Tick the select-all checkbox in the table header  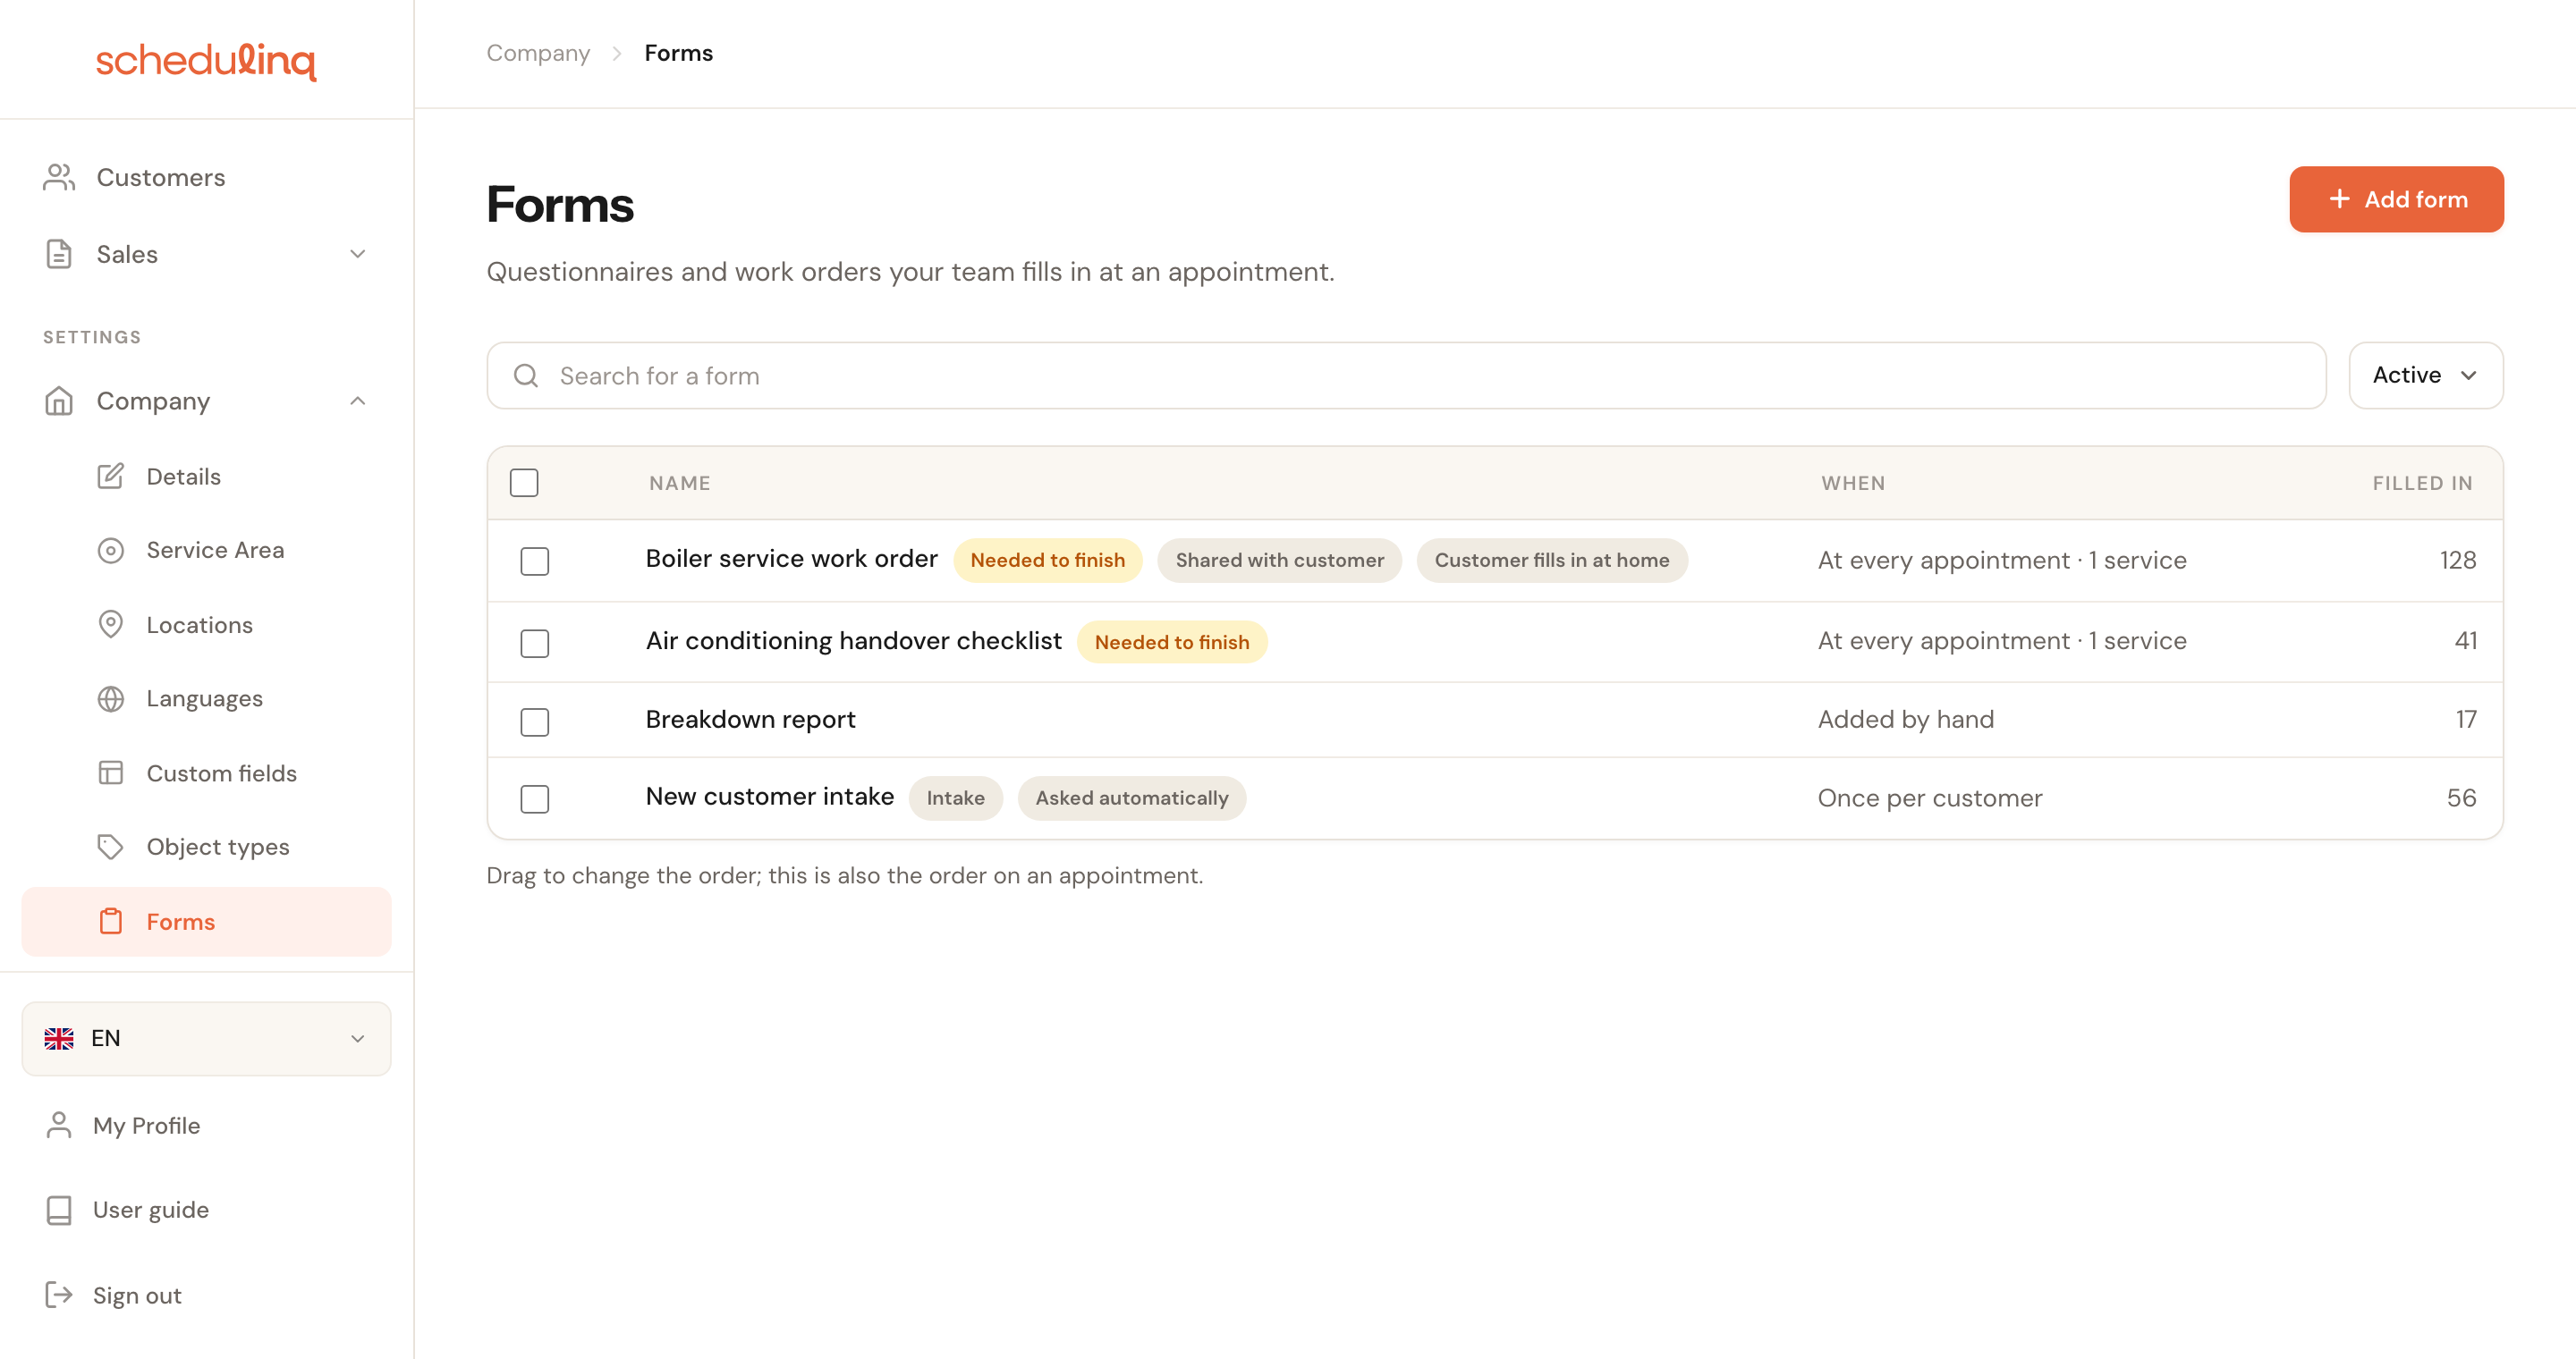524,483
